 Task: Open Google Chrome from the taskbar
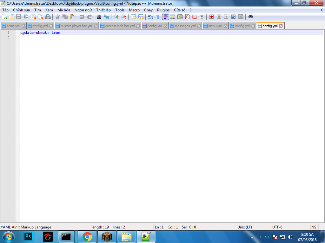click(x=87, y=236)
